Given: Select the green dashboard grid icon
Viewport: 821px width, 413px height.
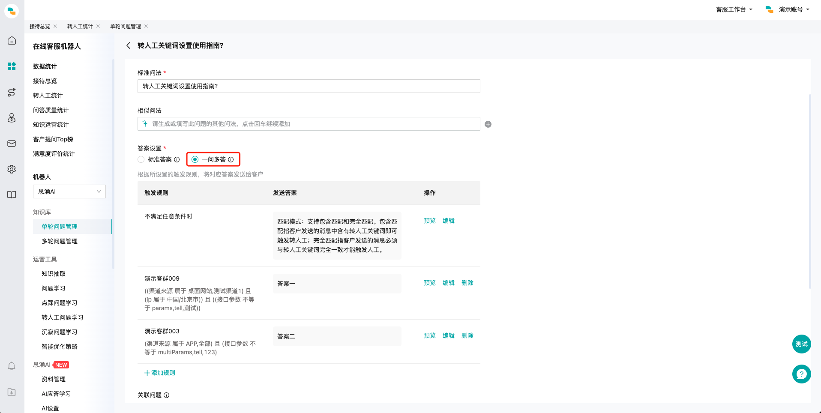Looking at the screenshot, I should click(x=12, y=66).
